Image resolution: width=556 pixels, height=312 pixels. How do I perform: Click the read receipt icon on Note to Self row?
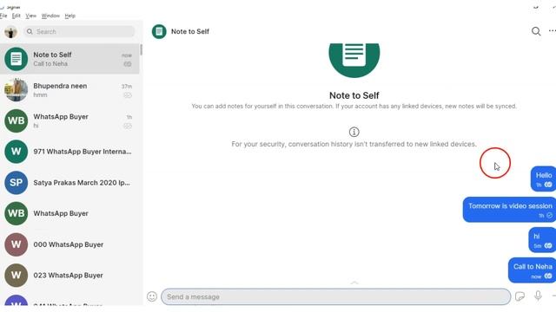[128, 64]
